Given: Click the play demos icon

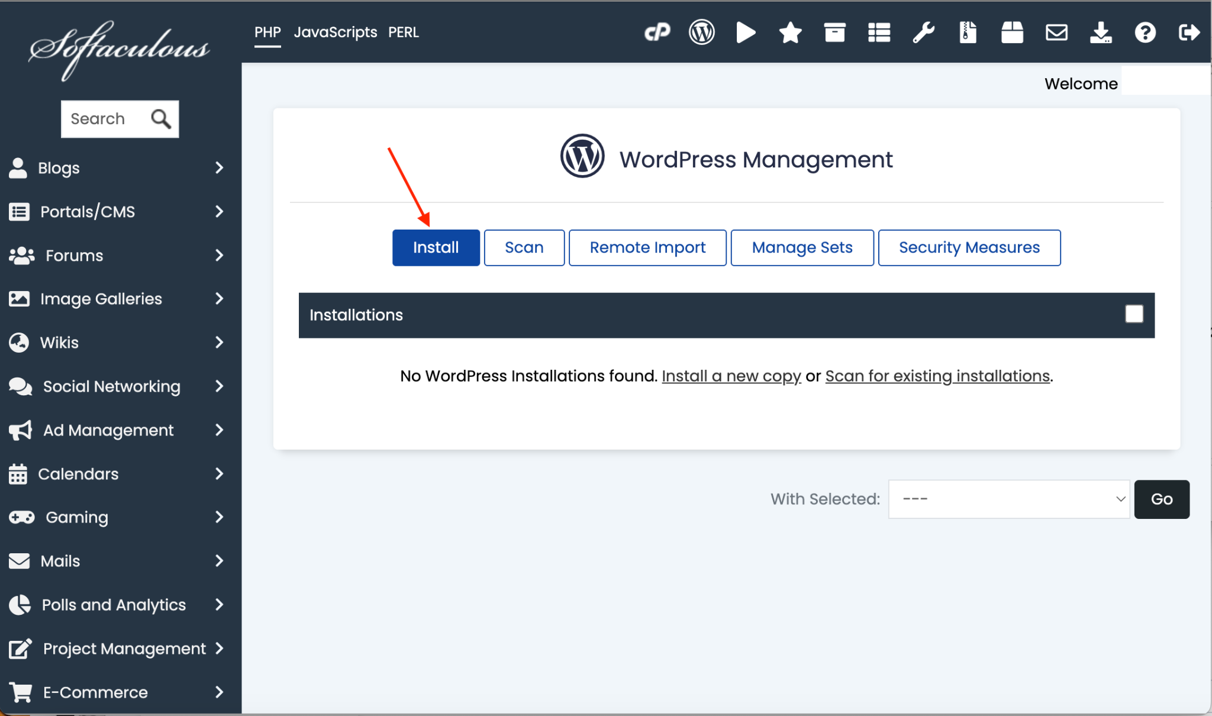Looking at the screenshot, I should point(746,32).
